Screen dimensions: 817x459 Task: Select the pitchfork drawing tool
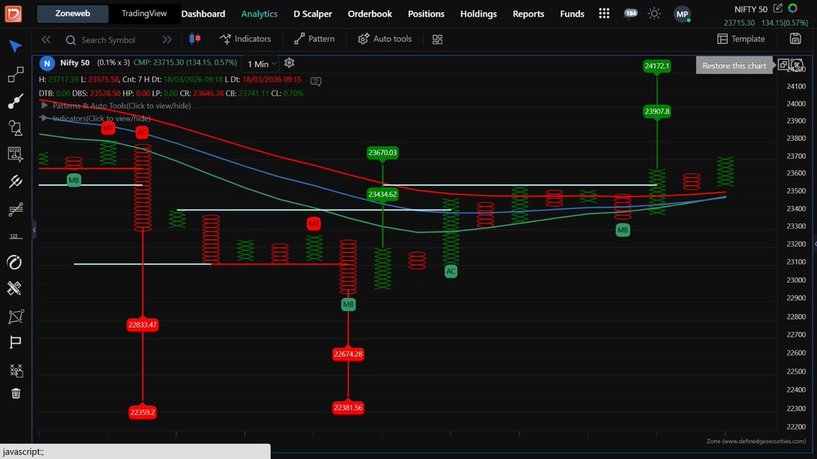(15, 182)
